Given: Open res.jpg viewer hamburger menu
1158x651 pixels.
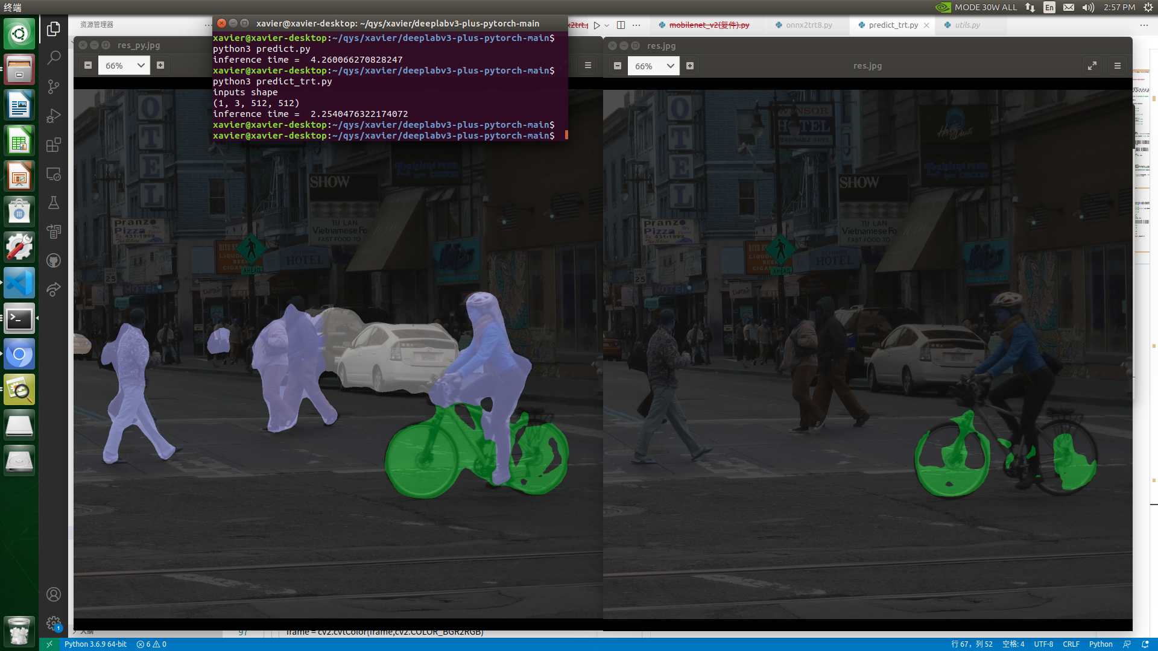Looking at the screenshot, I should click(x=1118, y=66).
